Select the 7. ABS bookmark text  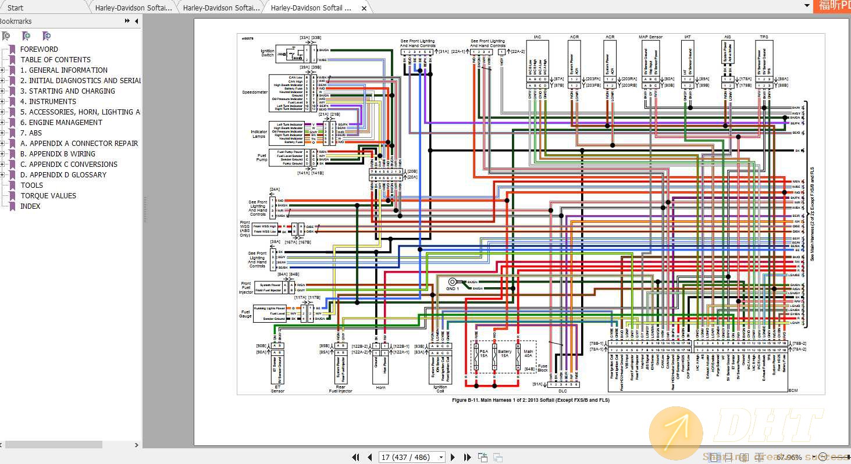point(31,133)
